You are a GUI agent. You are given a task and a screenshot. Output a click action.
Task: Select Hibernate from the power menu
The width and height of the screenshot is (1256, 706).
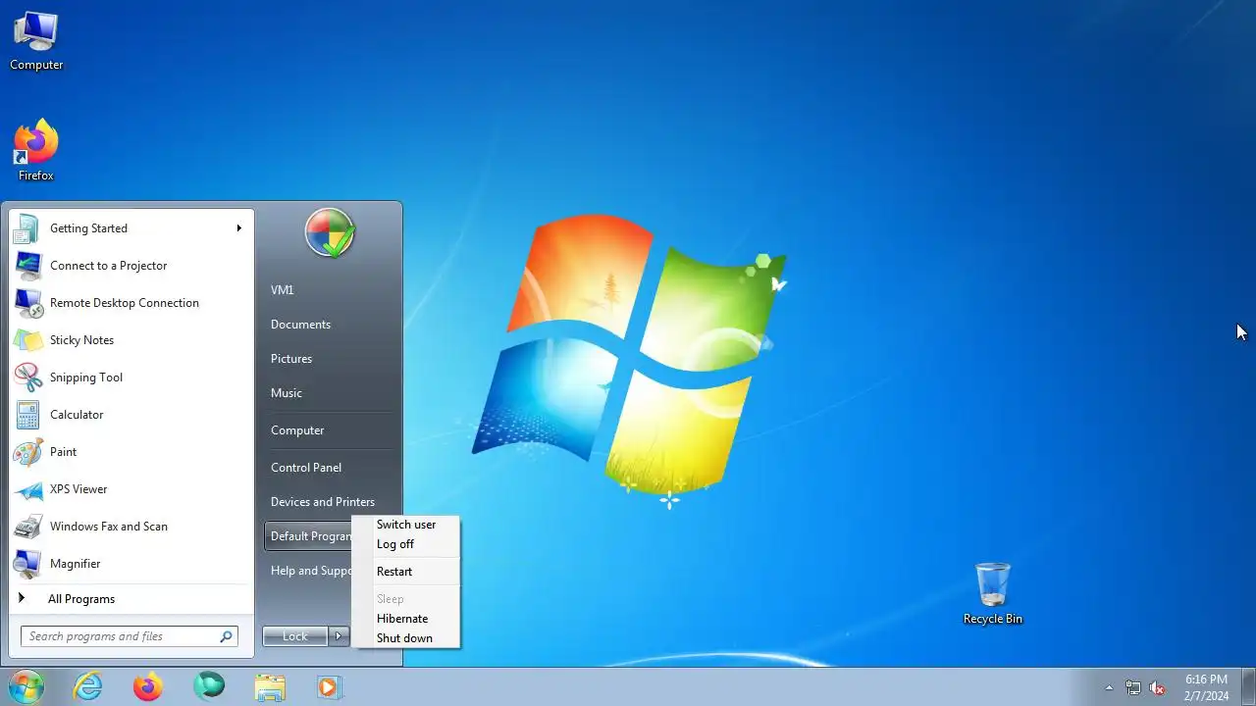[406, 619]
